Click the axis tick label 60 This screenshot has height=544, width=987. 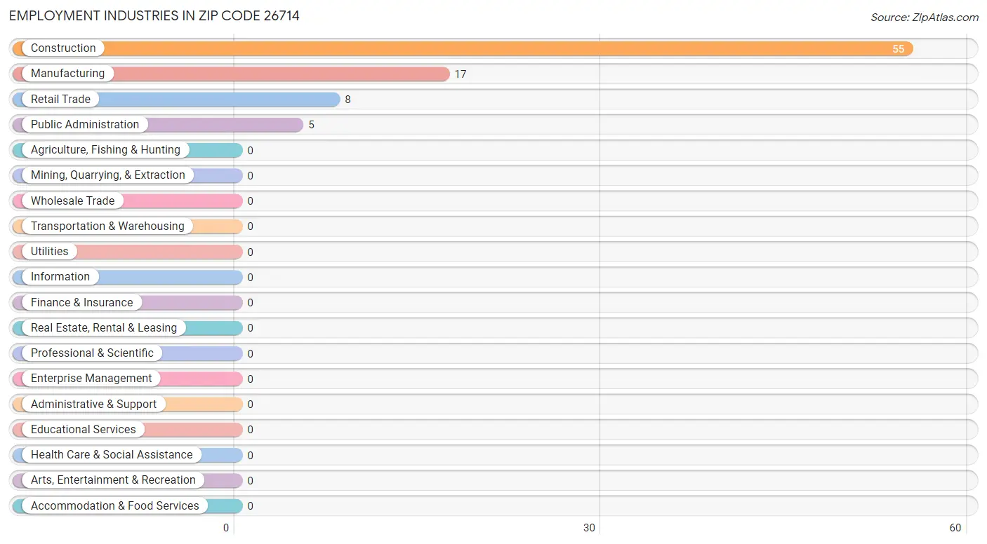coord(955,528)
